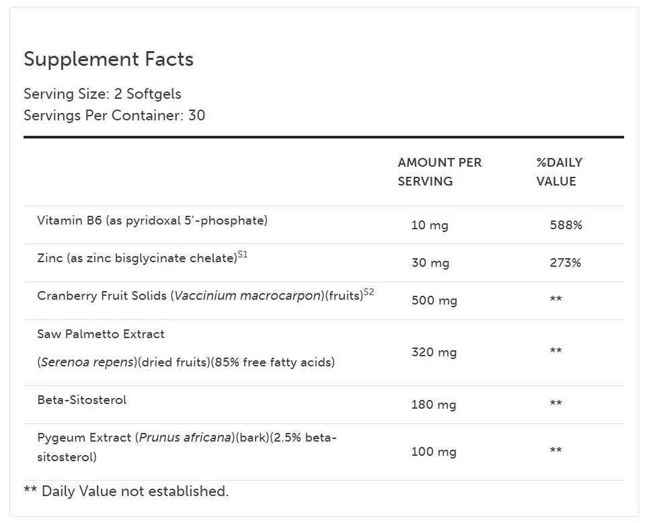The image size is (647, 523).
Task: Select the Vitamin B6 ingredient name
Action: pos(152,220)
